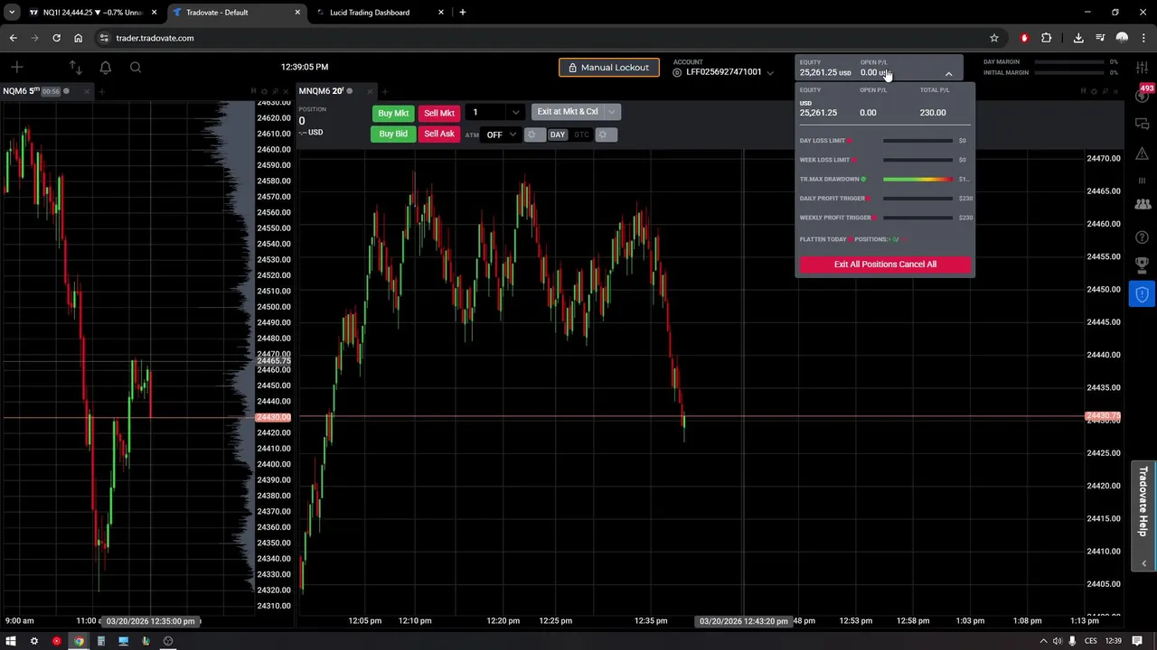This screenshot has width=1157, height=650.
Task: Toggle the Flatten Today indicator
Action: pos(851,239)
